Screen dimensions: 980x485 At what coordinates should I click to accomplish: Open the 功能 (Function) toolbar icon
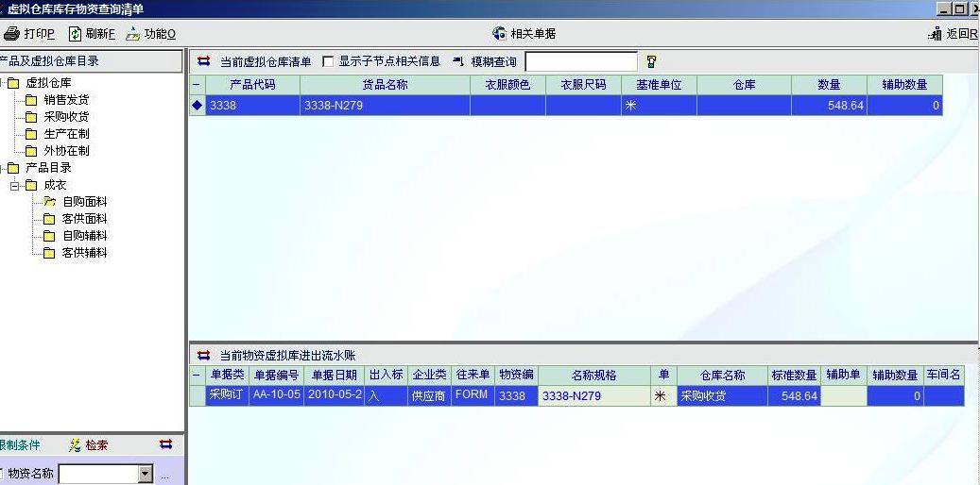coord(132,34)
